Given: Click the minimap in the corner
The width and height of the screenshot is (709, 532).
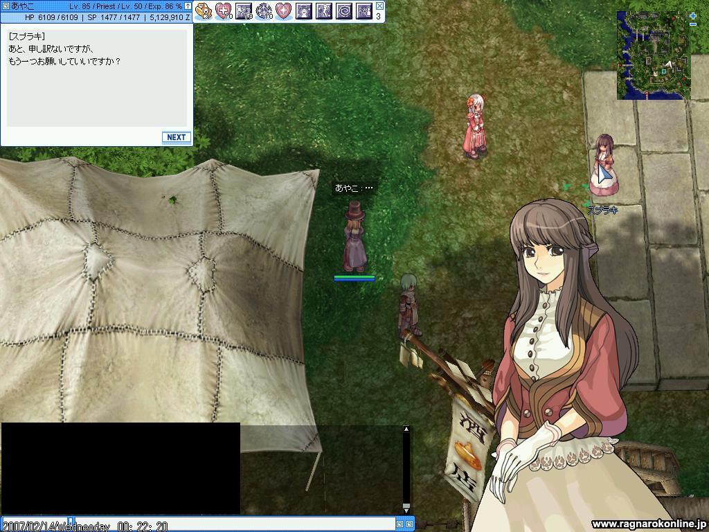Looking at the screenshot, I should tap(654, 55).
